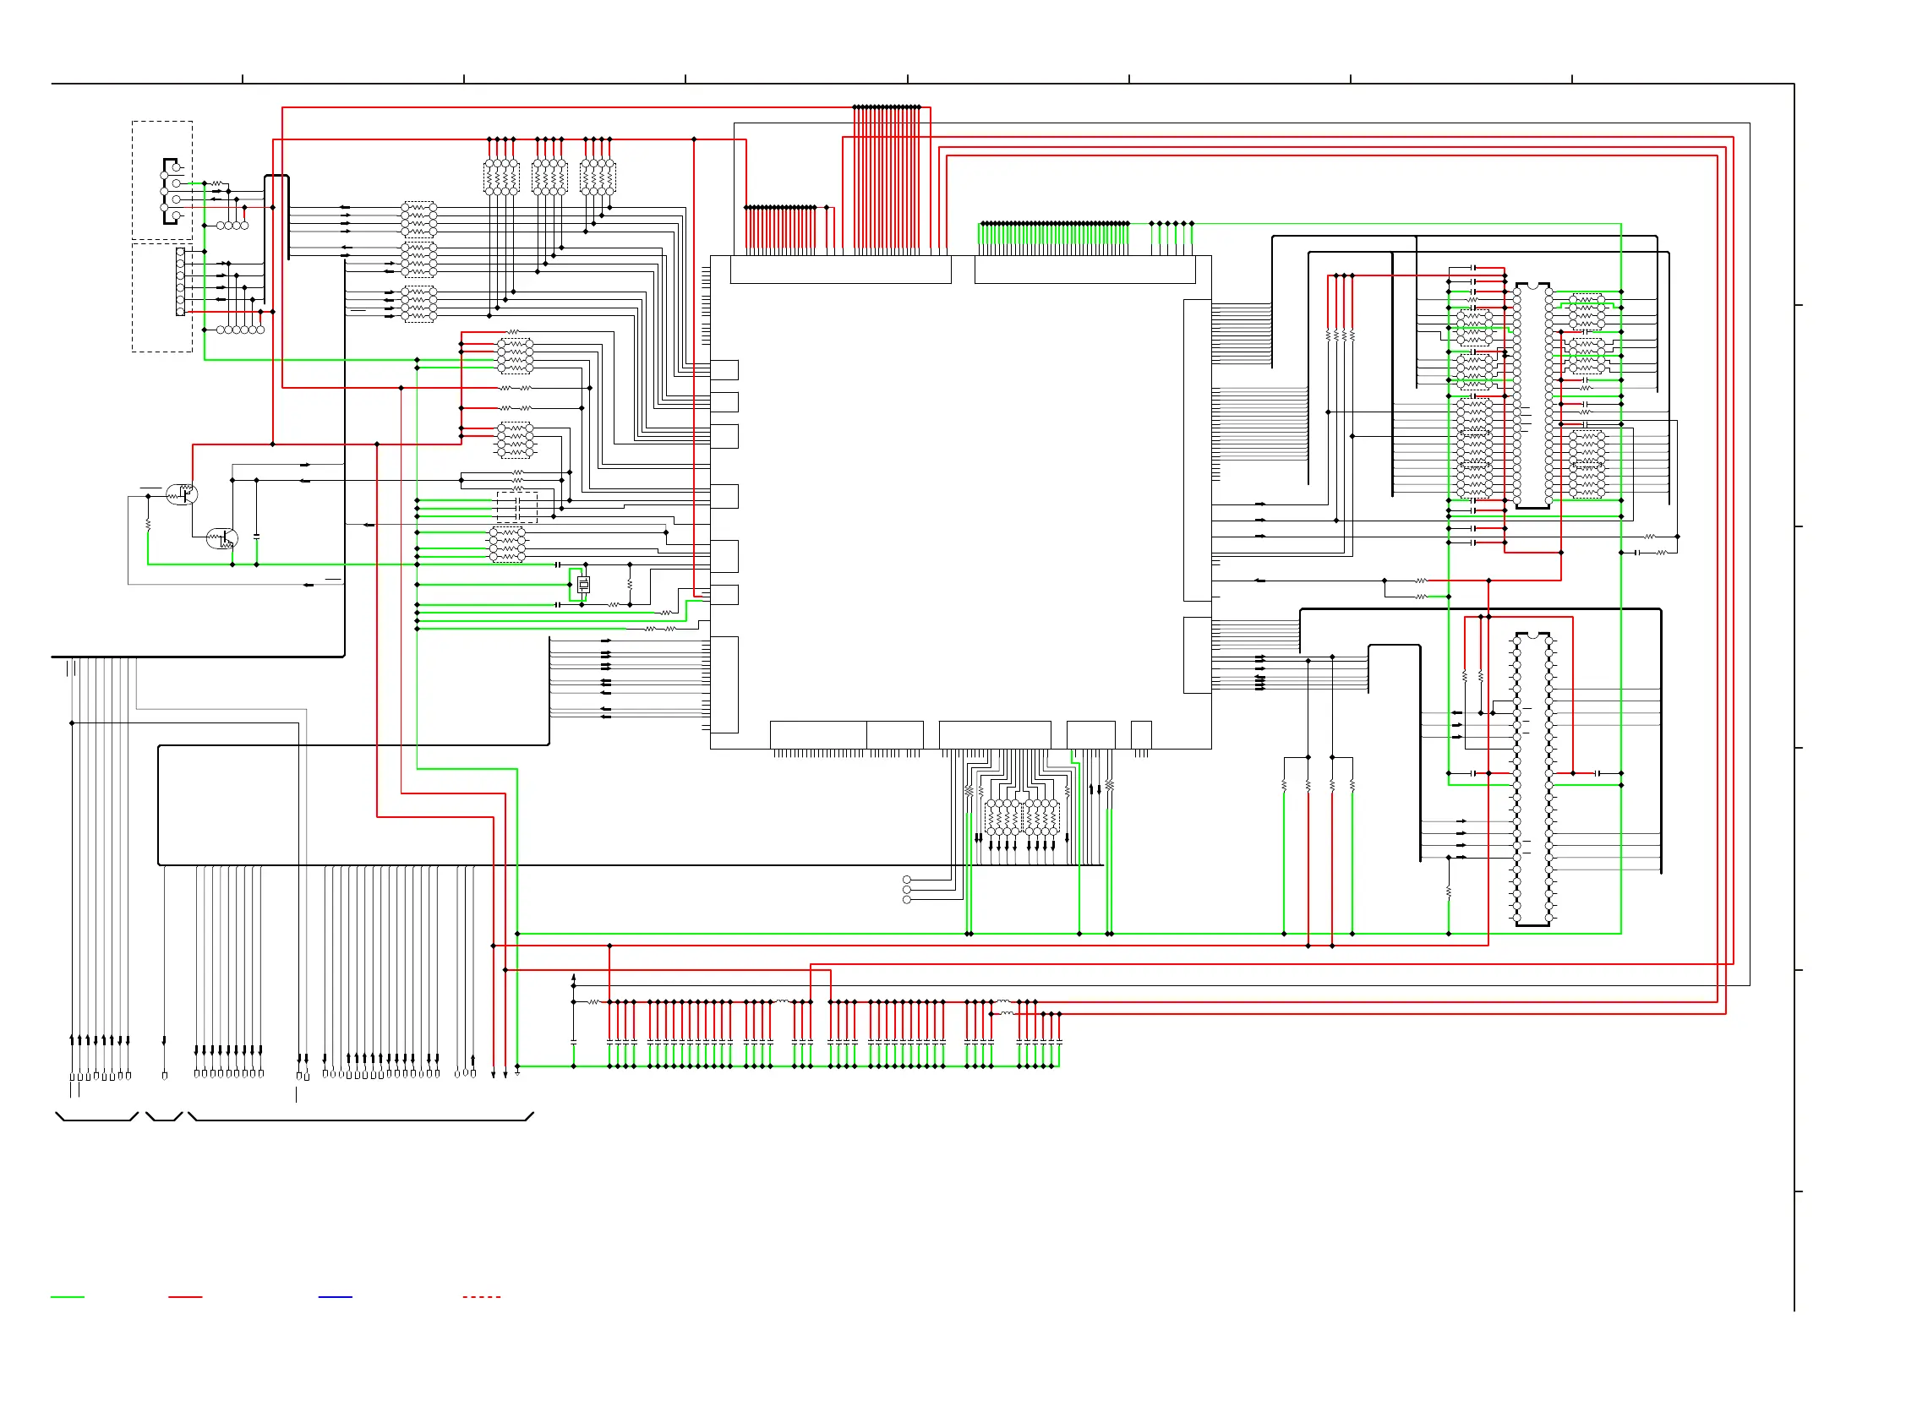Click the tall notched IC at lower right
1917x1423 pixels.
coord(1532,780)
